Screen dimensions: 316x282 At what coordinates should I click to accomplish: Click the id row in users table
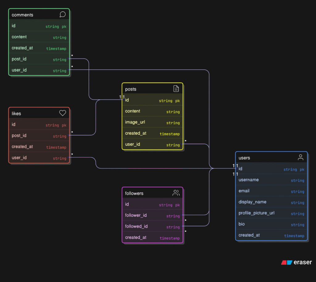point(272,169)
